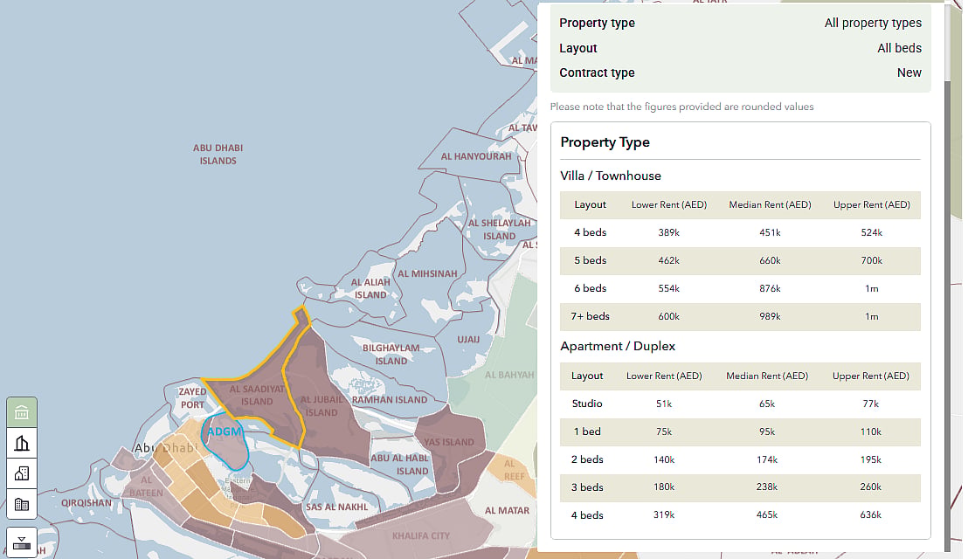Select Khalifa City area on map
Screen dimensions: 975x559
pos(421,535)
